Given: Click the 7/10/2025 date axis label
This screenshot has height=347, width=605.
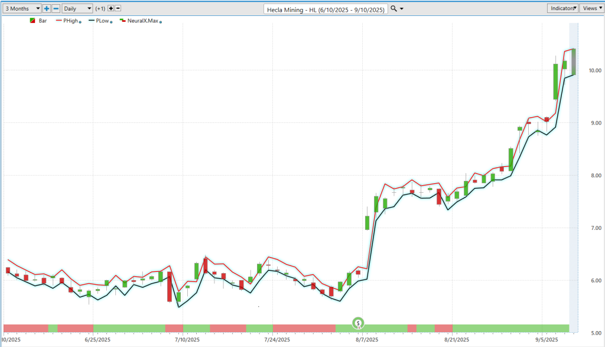Looking at the screenshot, I should coord(187,340).
